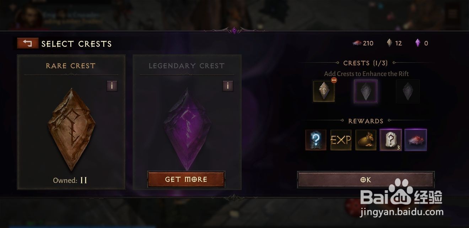The image size is (469, 228).
Task: Click the first filled crest slot
Action: coord(324,91)
